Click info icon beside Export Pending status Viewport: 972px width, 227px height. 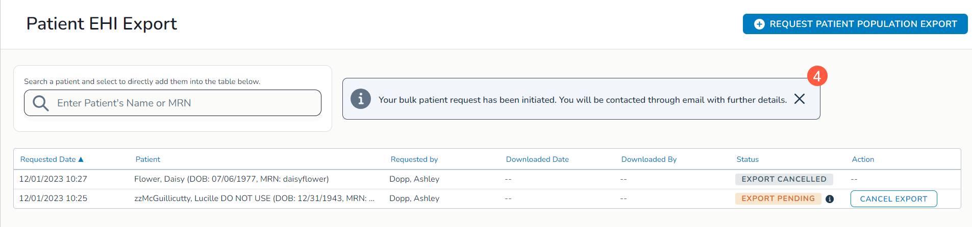(830, 199)
